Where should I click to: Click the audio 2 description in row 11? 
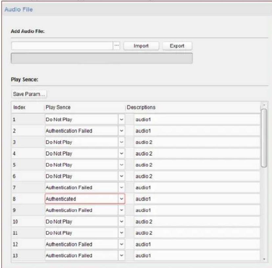tap(197, 233)
